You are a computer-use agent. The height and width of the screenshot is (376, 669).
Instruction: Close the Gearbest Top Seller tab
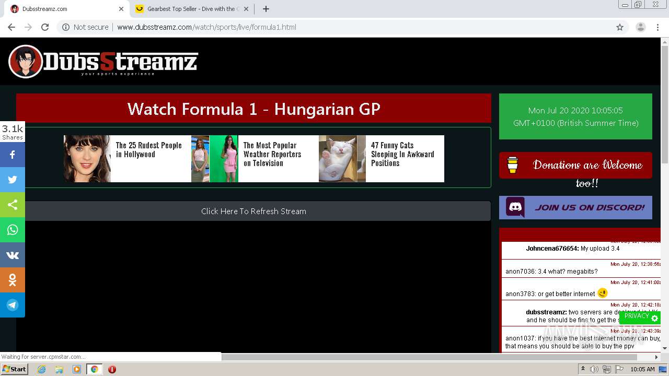[247, 9]
